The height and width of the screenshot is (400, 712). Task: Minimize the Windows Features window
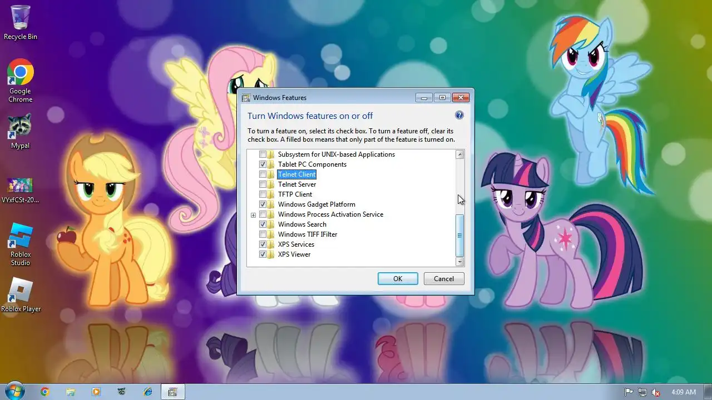point(424,98)
